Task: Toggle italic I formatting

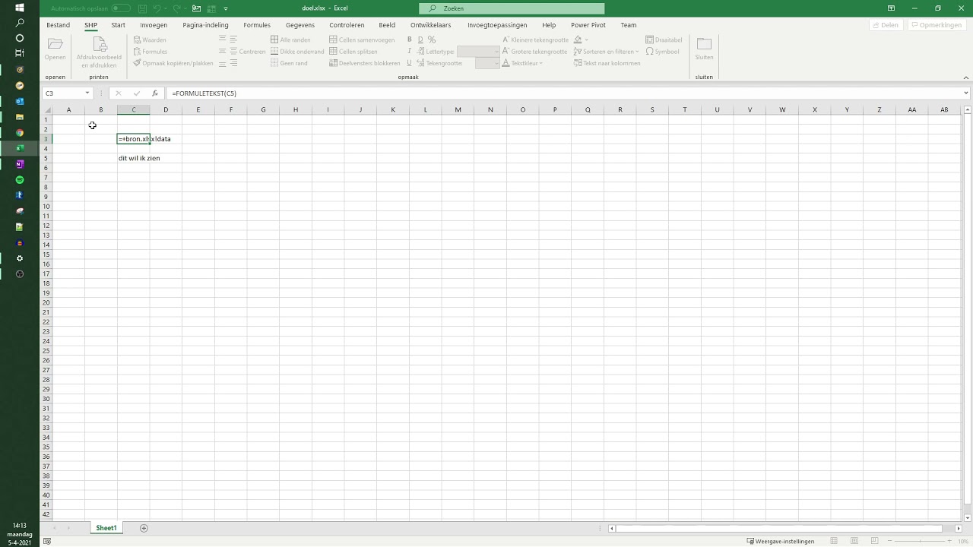Action: coord(409,52)
